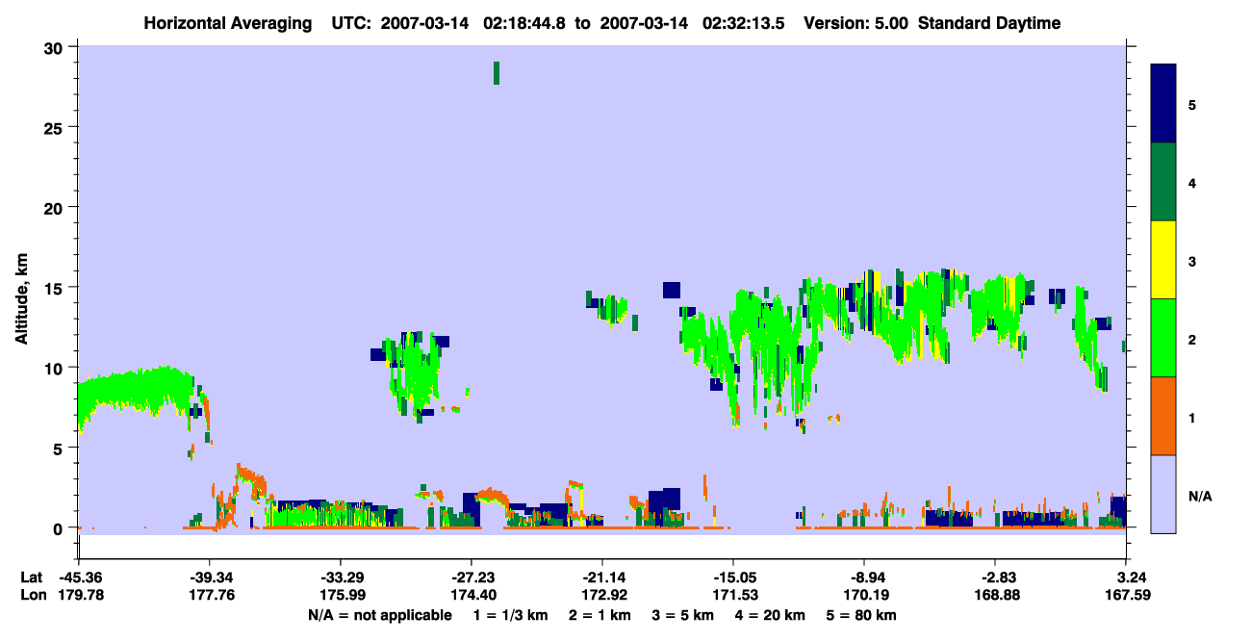Viewport: 1251px width, 642px height.
Task: Click the longitude value 175.99
Action: (341, 595)
